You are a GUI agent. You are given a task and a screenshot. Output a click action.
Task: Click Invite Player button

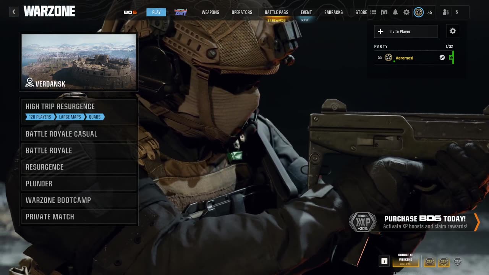(406, 31)
